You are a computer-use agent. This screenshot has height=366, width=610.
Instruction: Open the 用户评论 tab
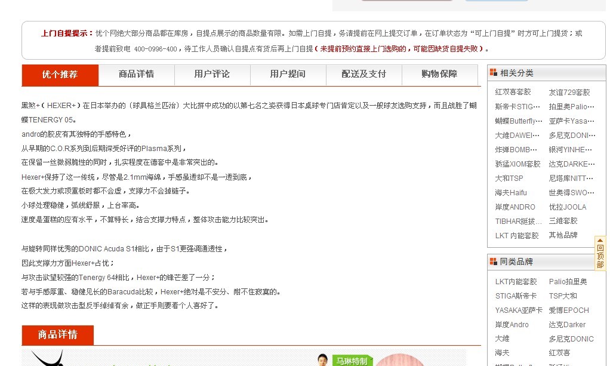(x=212, y=75)
